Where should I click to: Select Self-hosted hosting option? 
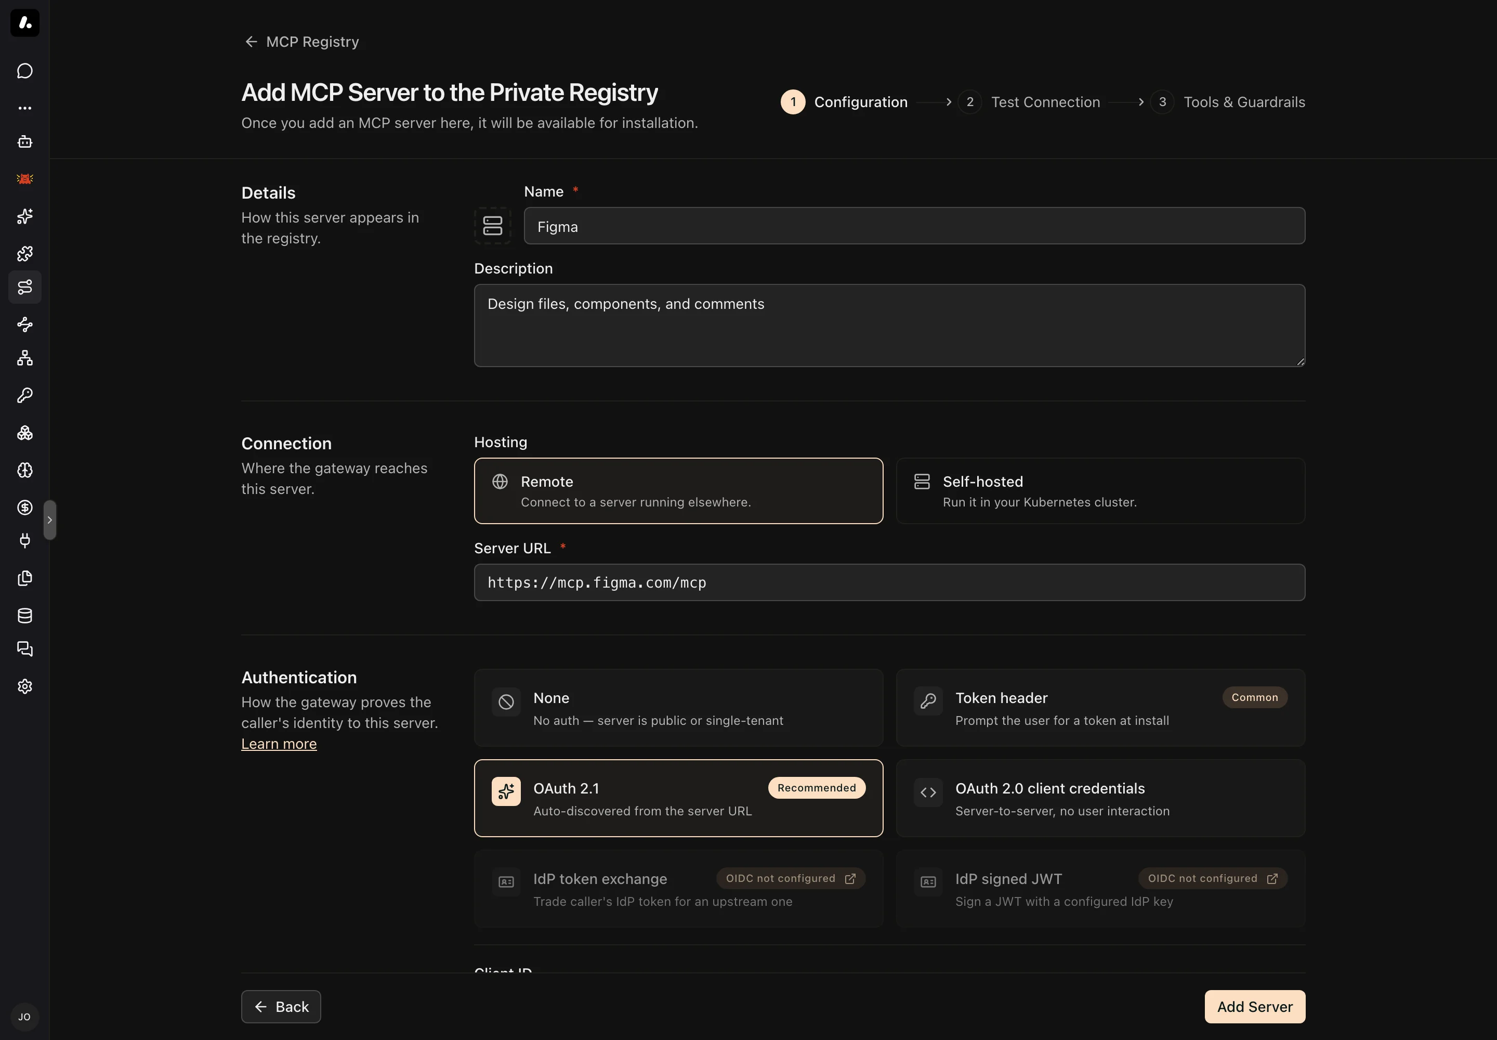[x=1100, y=491]
